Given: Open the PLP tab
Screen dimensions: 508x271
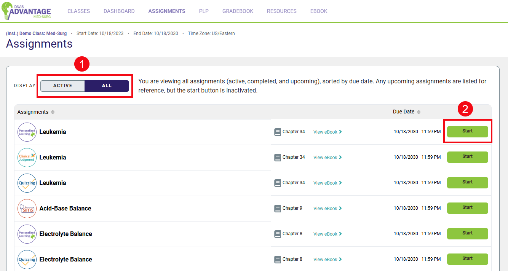Looking at the screenshot, I should click(204, 11).
